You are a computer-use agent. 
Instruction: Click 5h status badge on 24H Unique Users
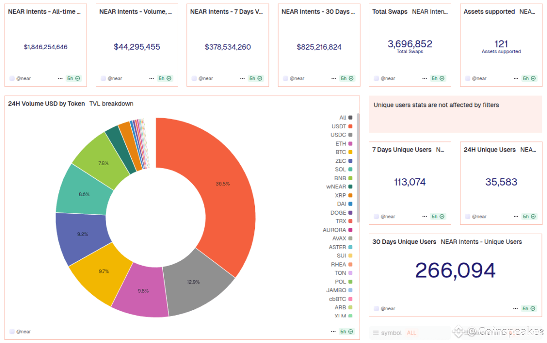529,217
